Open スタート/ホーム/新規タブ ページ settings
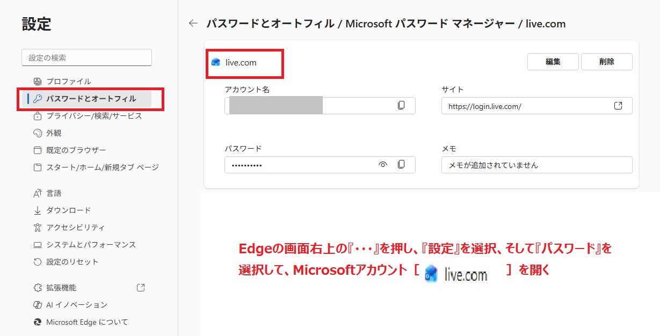 pos(102,167)
